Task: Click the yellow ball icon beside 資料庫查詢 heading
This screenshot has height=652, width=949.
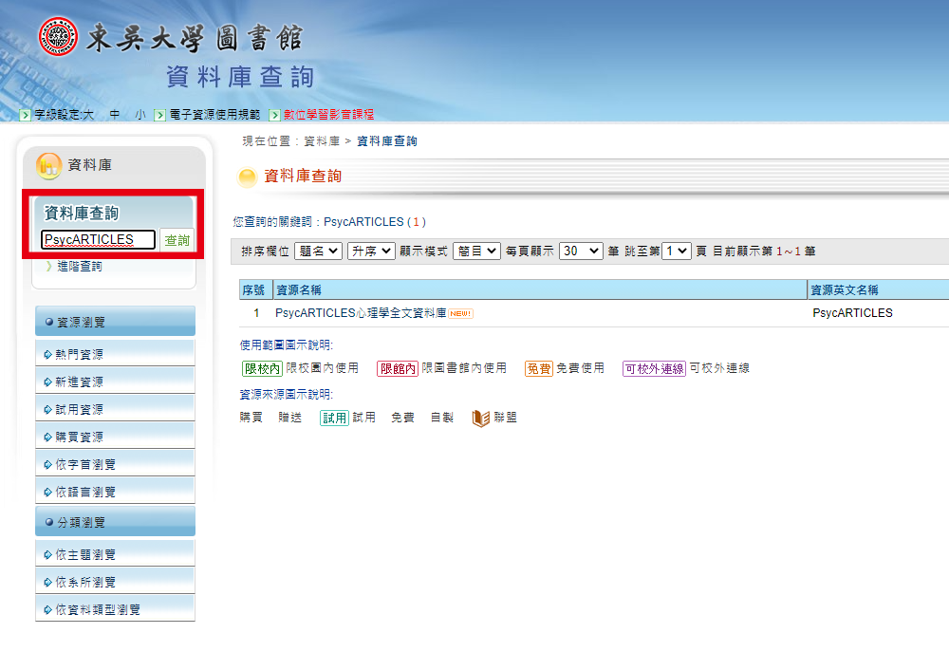Action: click(x=247, y=177)
